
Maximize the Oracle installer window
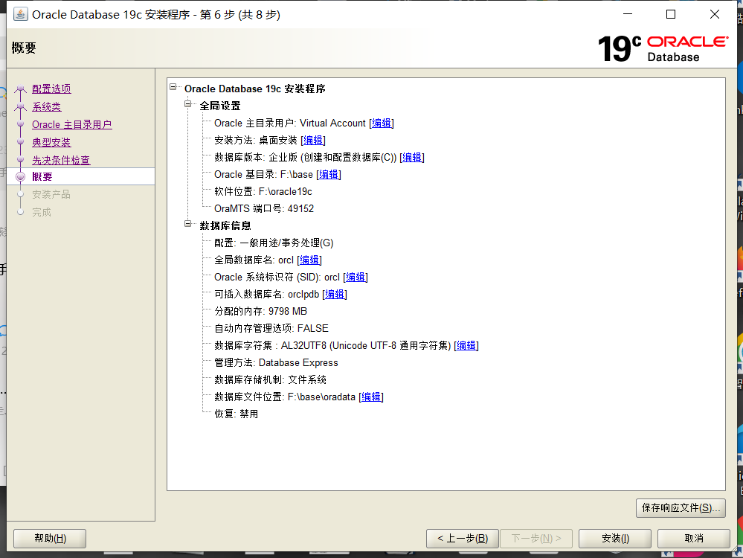point(671,14)
